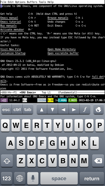Tap the Z key
105x186 pixels.
click(x=21, y=161)
